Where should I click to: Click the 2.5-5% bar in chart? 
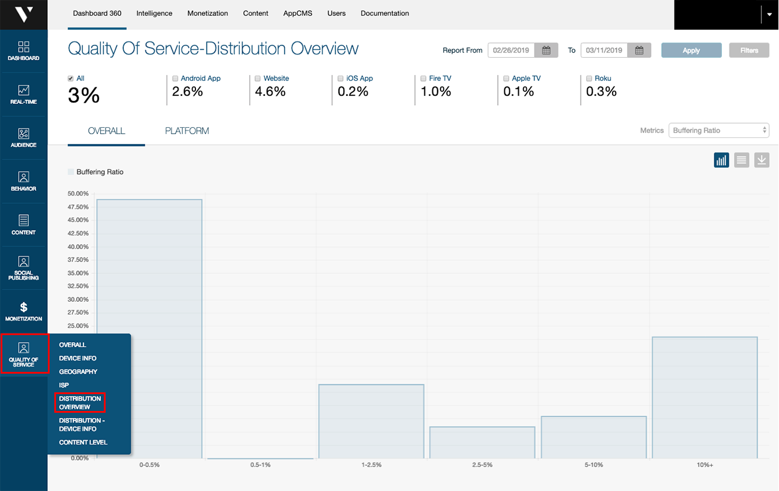[483, 443]
